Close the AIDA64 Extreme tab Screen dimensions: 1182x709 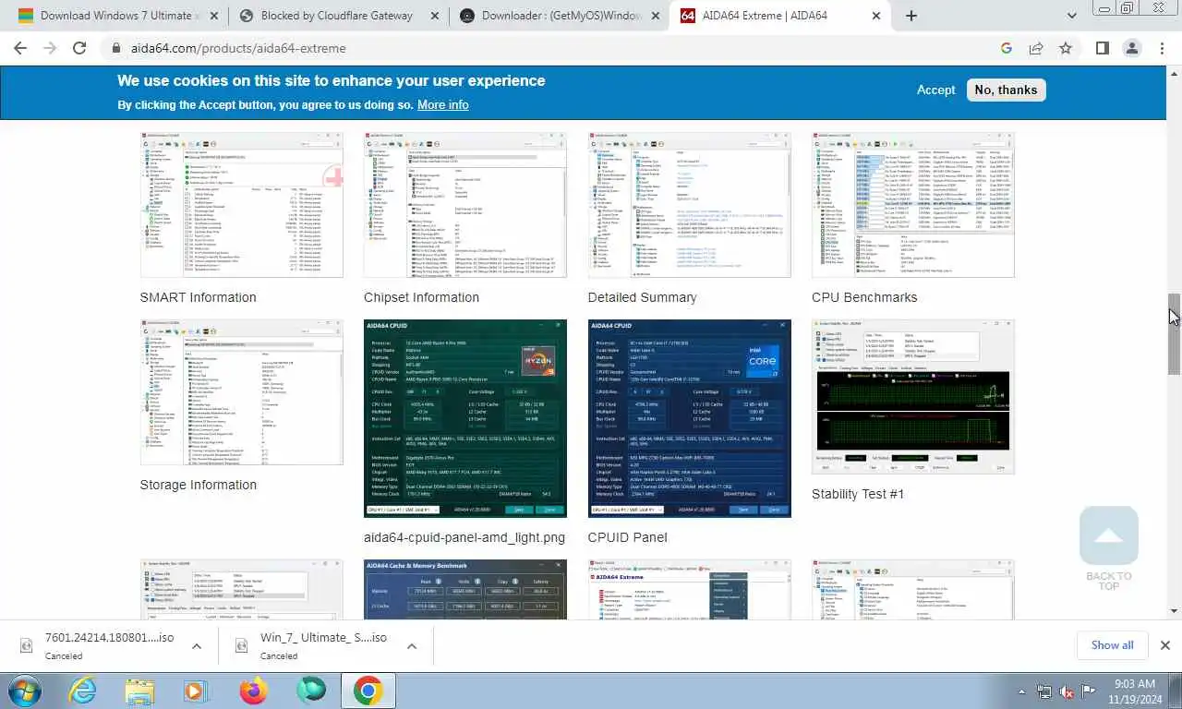click(876, 16)
